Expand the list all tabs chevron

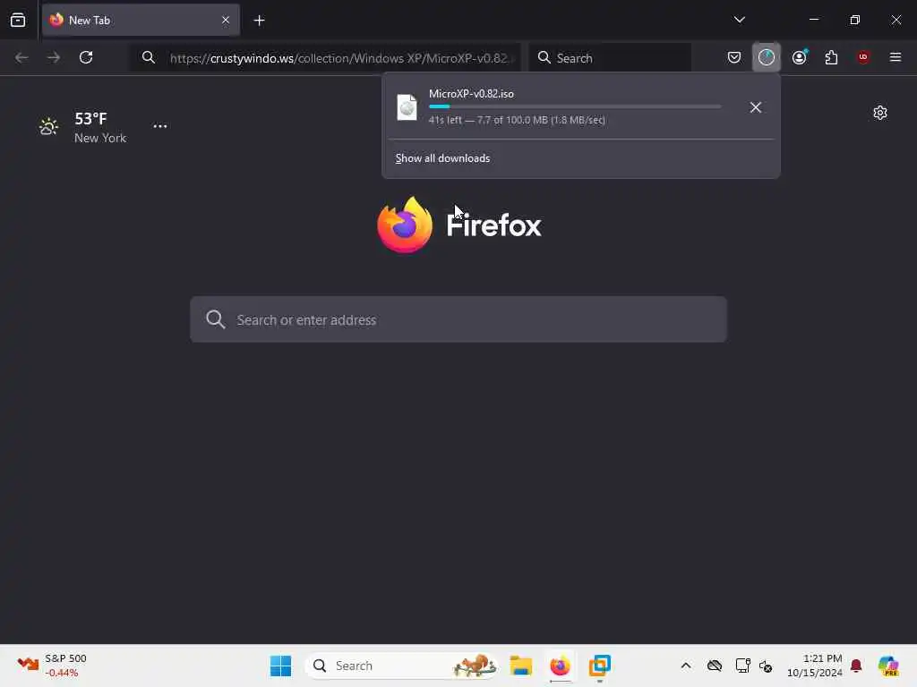tap(739, 20)
